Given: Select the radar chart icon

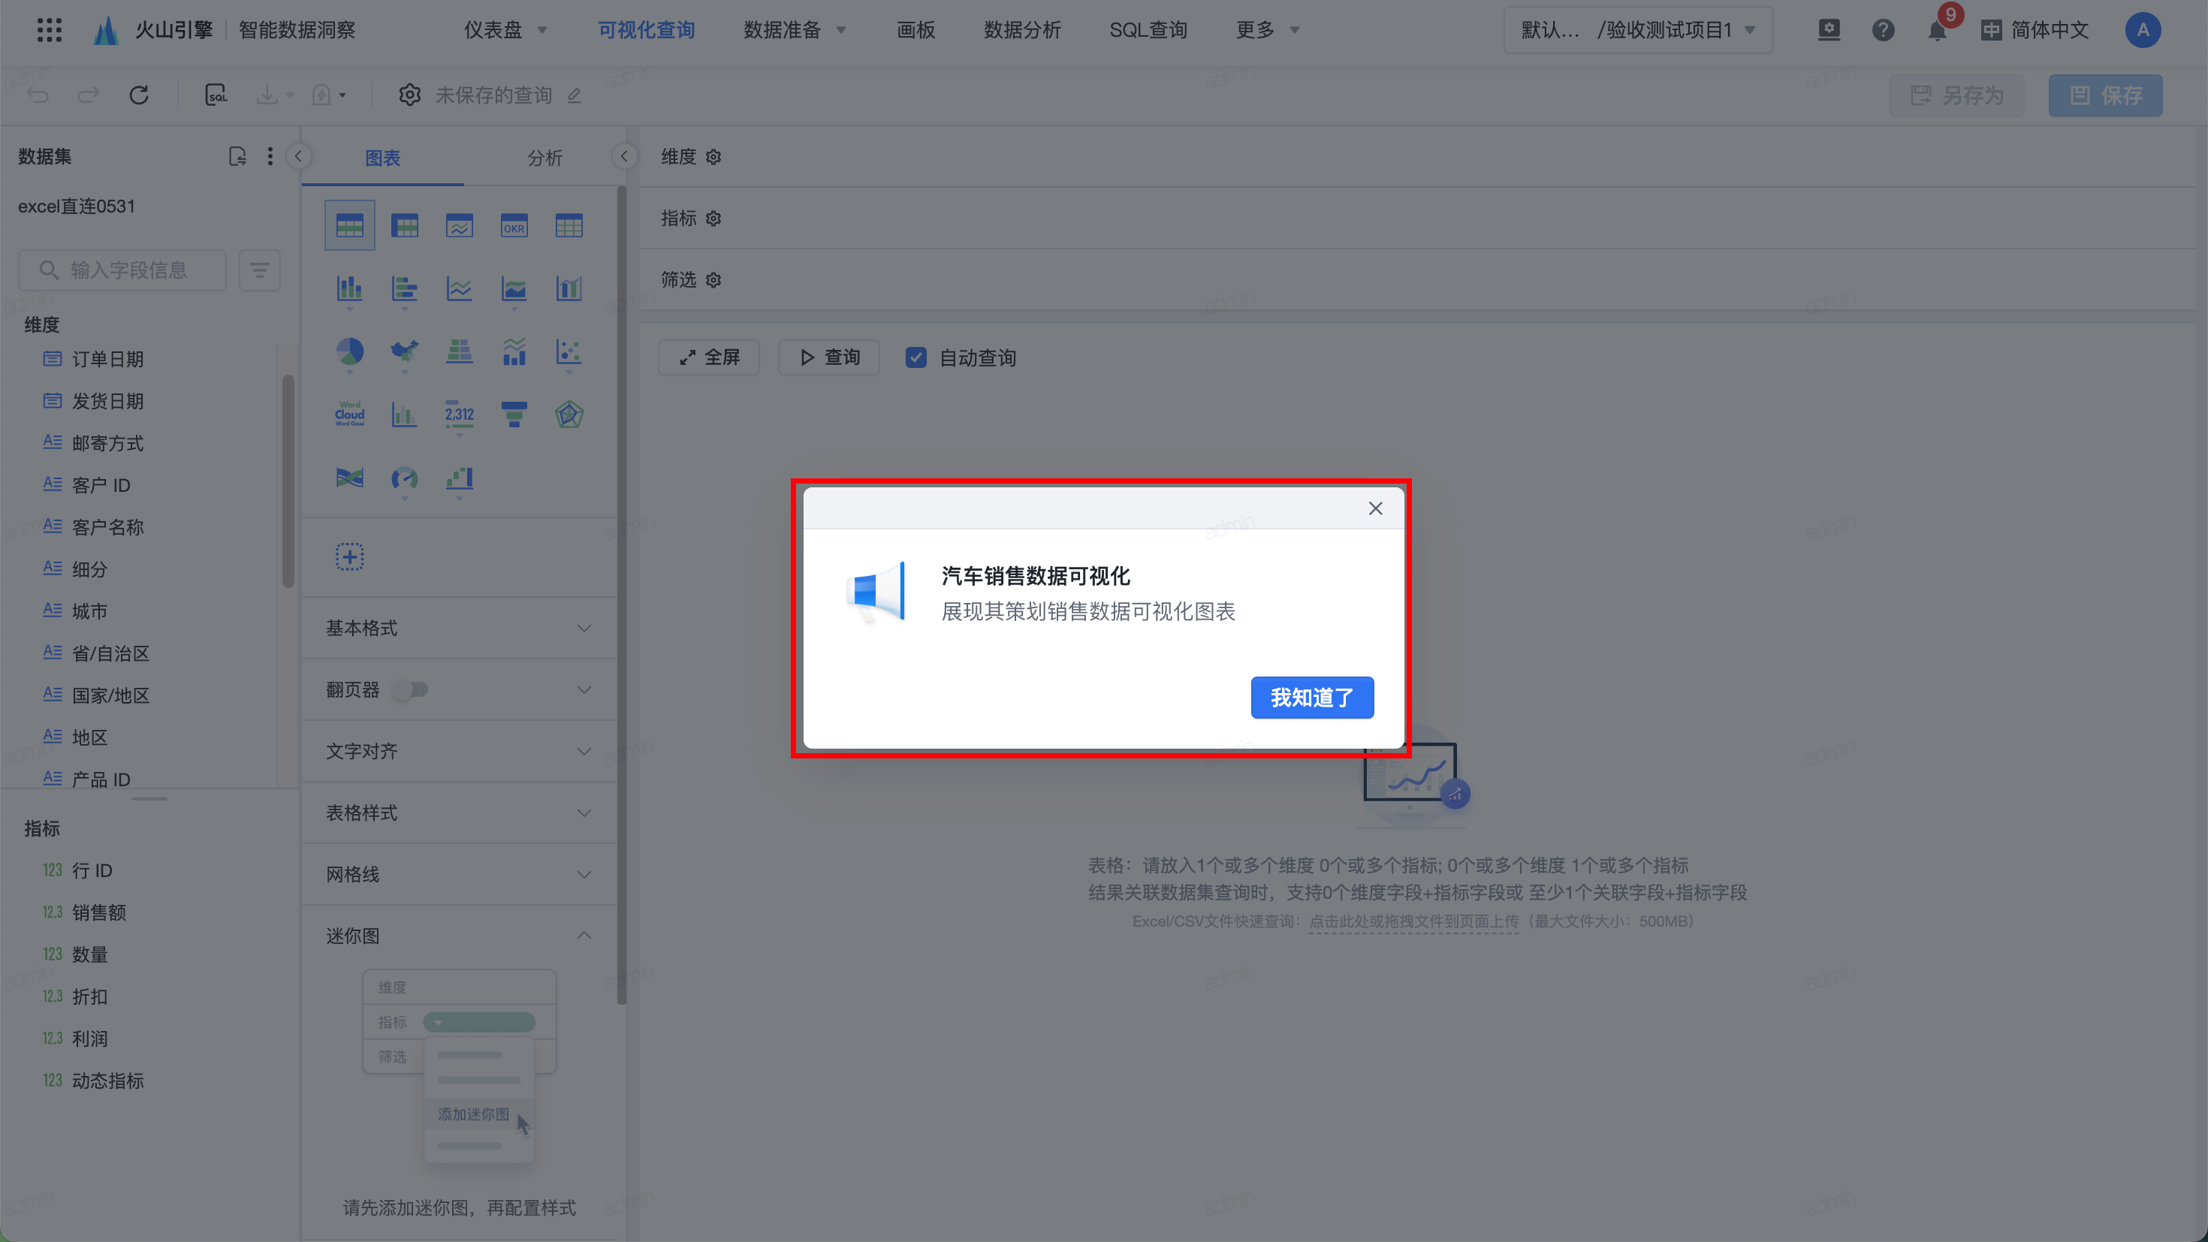Looking at the screenshot, I should (569, 414).
